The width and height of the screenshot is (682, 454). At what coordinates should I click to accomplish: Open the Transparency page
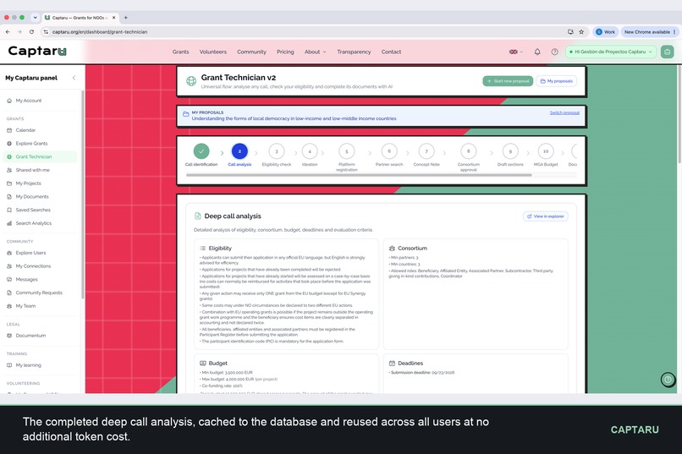(x=354, y=52)
